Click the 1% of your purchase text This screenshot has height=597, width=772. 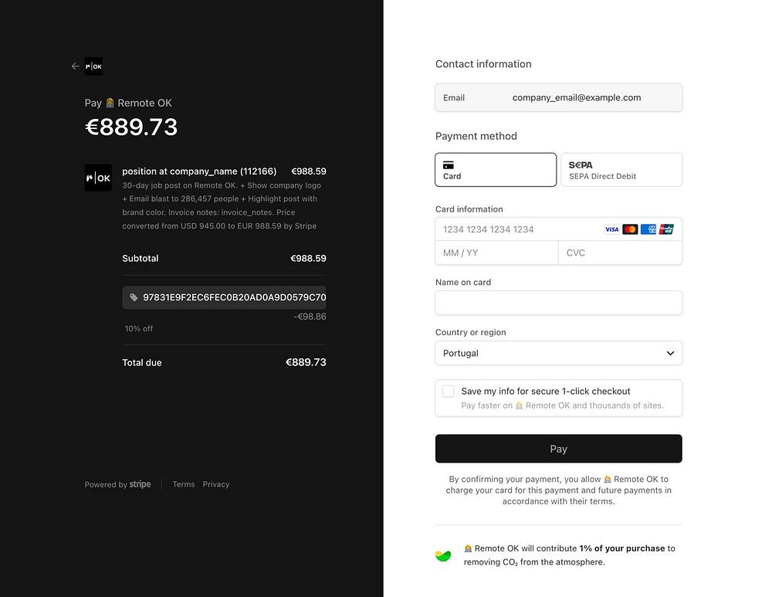tap(621, 548)
